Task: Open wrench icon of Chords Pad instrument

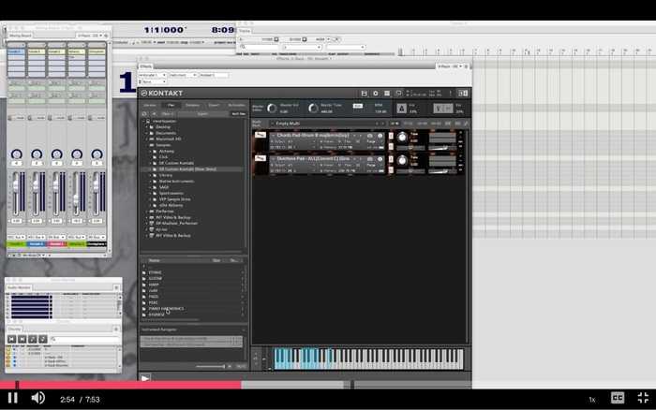Action: (260, 136)
